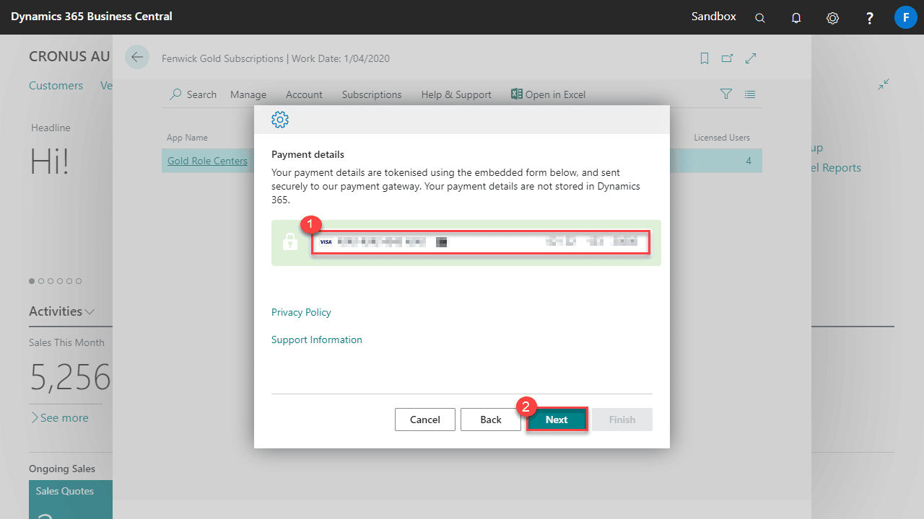Click the padlock icon in payment form
Viewport: 924px width, 519px height.
pyautogui.click(x=289, y=242)
